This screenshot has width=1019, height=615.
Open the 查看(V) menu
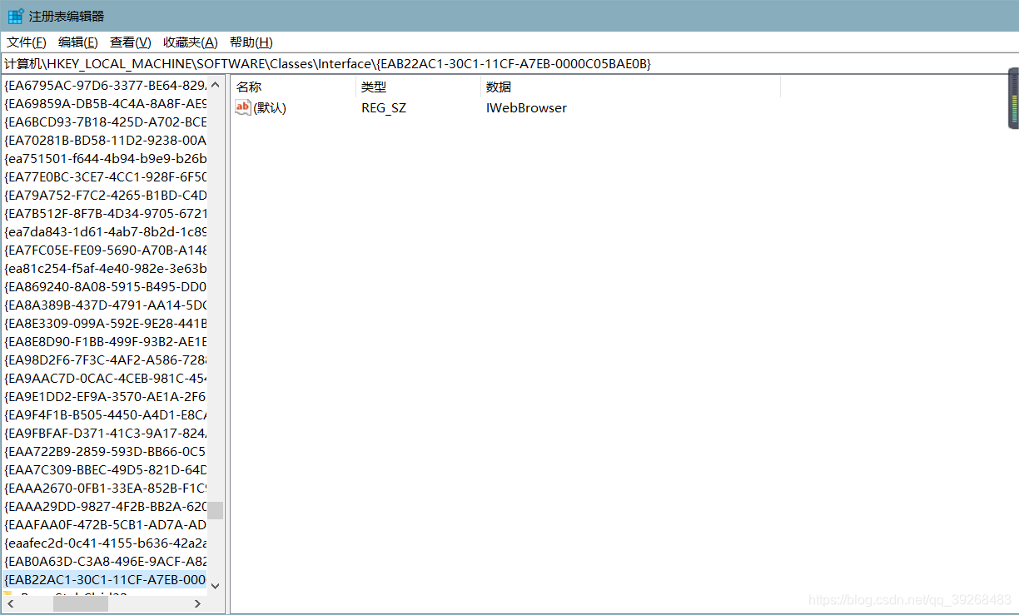pos(131,42)
